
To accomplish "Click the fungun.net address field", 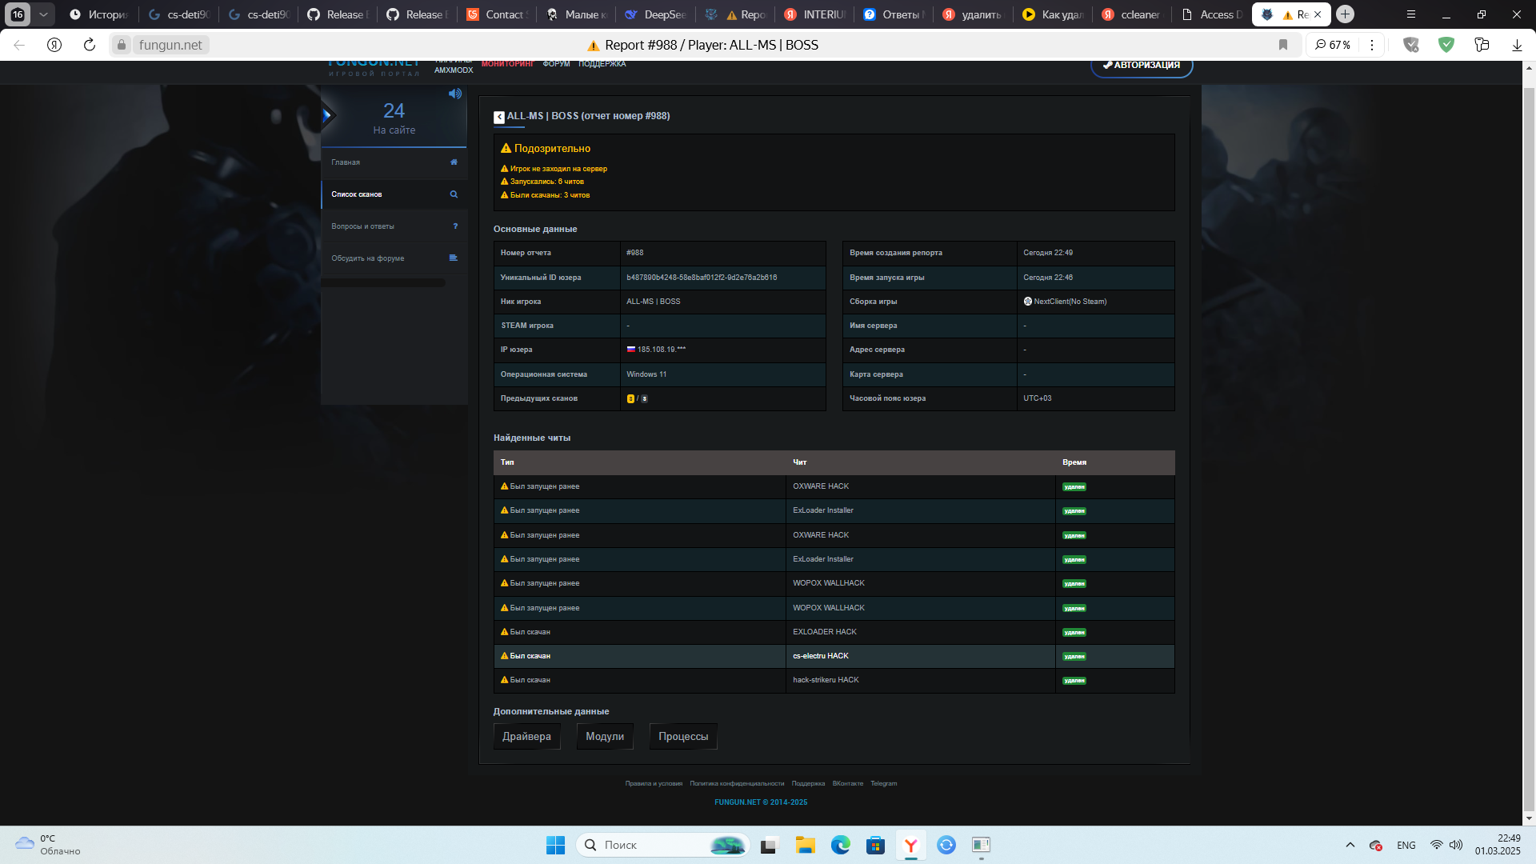I will 170,45.
